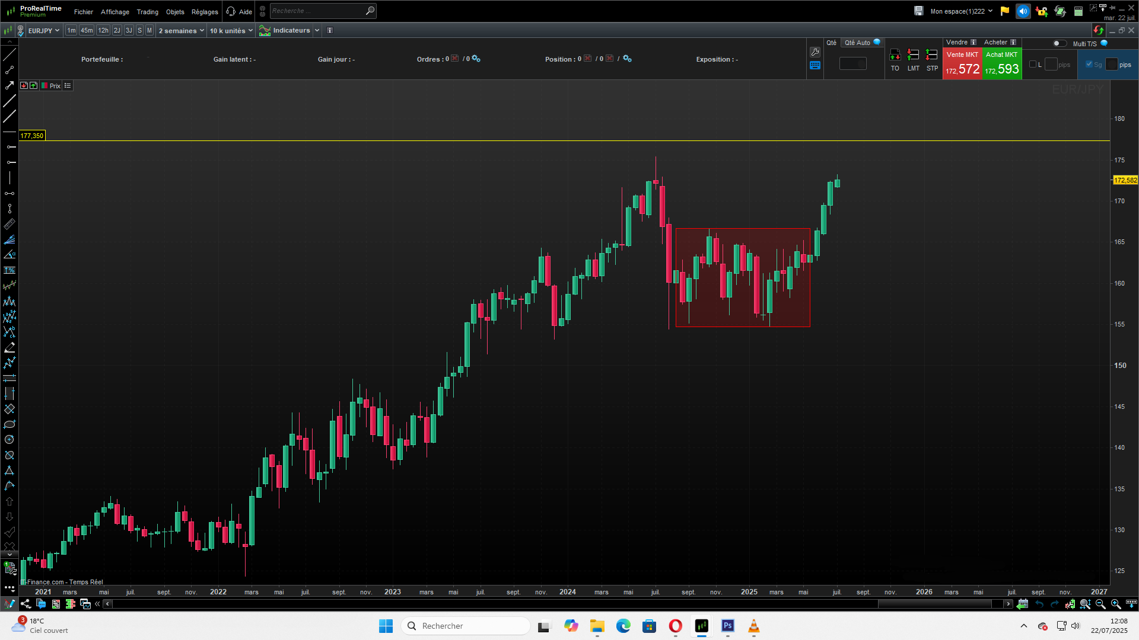1139x640 pixels.
Task: Click the STP stop order icon
Action: [x=932, y=55]
